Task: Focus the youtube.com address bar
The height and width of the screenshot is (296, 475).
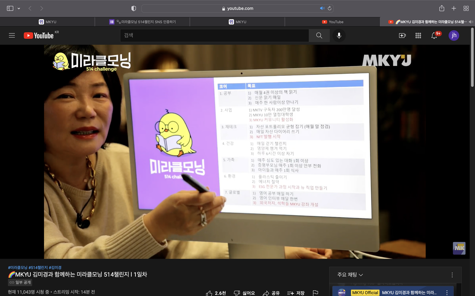Action: [x=237, y=8]
